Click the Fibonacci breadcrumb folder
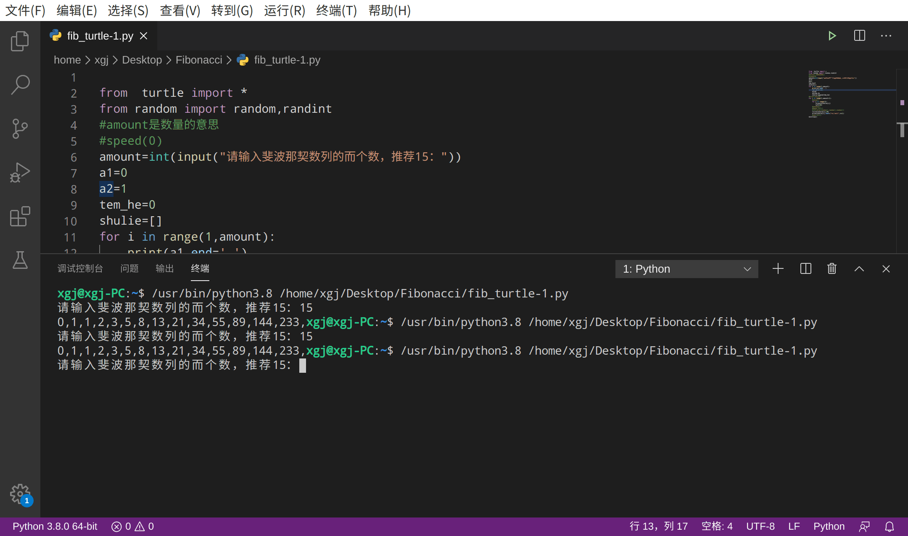Screen dimensions: 908x536 198,60
